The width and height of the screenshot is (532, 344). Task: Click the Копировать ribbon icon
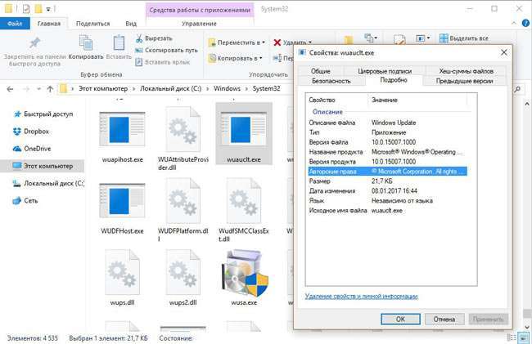pos(86,42)
